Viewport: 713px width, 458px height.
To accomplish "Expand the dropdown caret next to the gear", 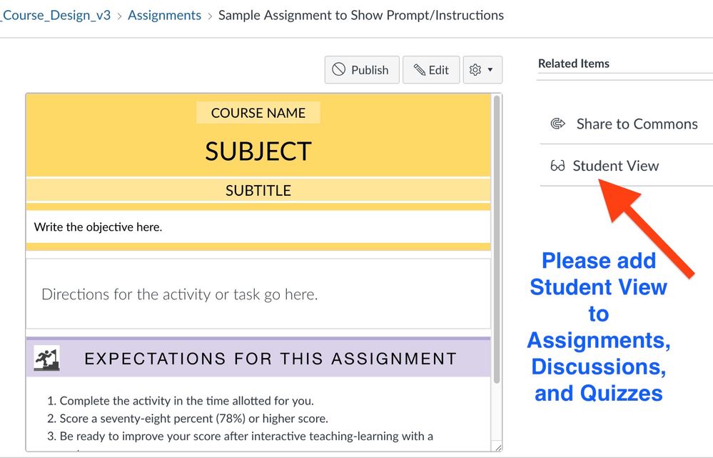I will pos(490,69).
